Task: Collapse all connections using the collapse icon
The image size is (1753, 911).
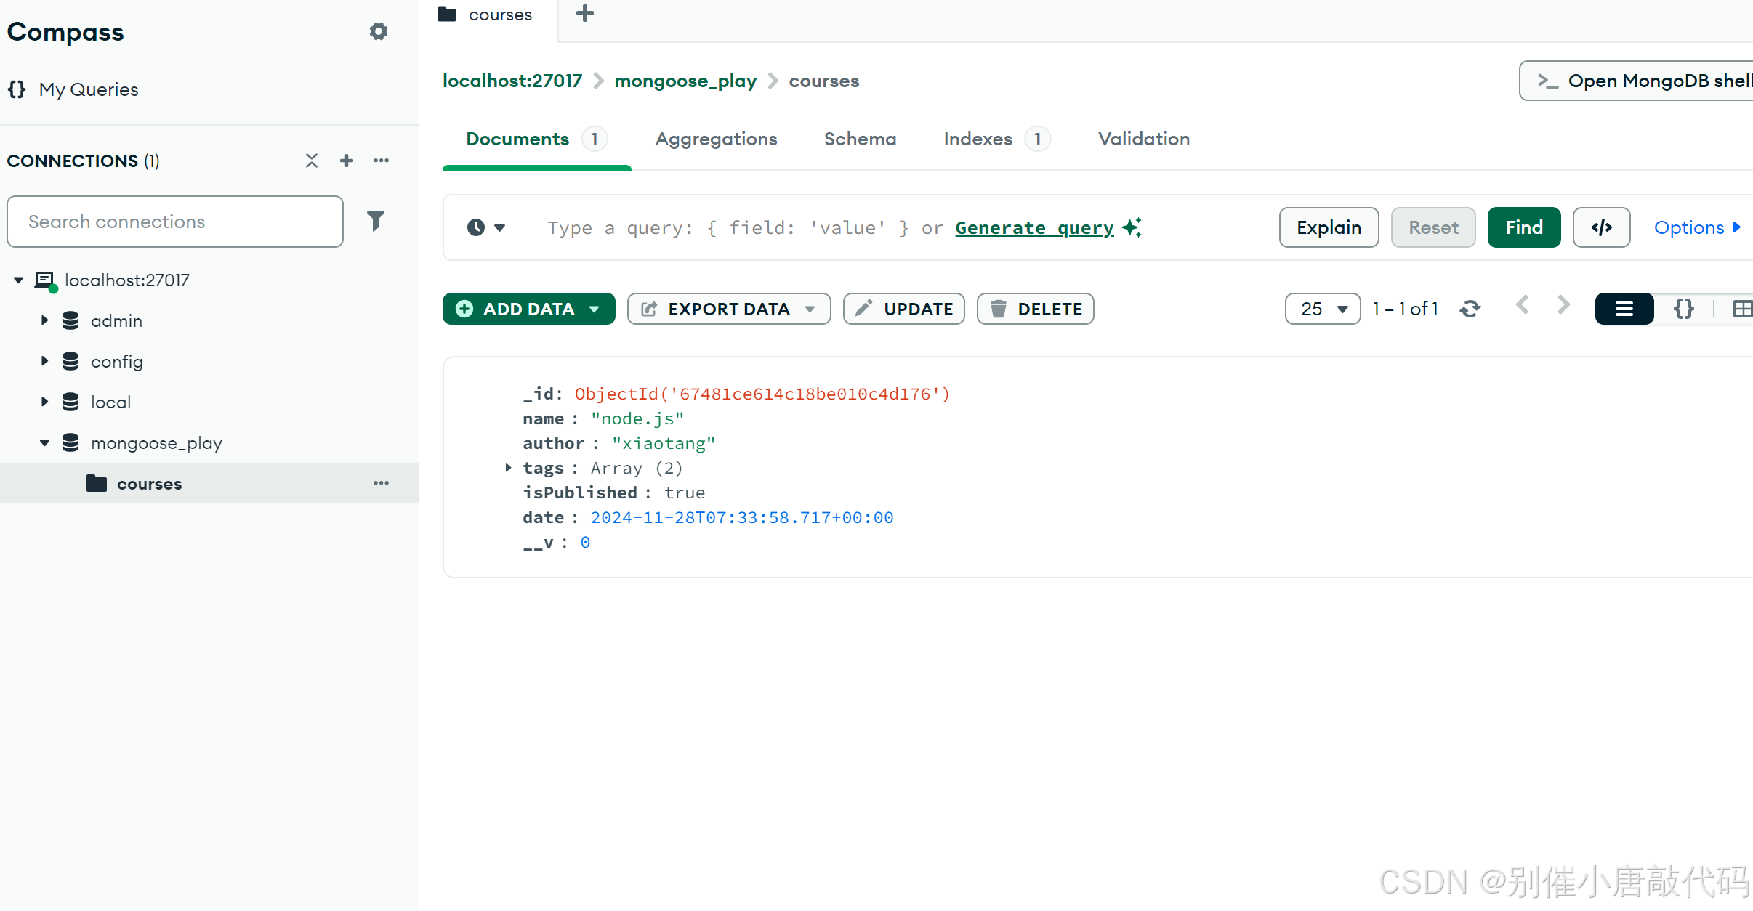Action: [312, 160]
